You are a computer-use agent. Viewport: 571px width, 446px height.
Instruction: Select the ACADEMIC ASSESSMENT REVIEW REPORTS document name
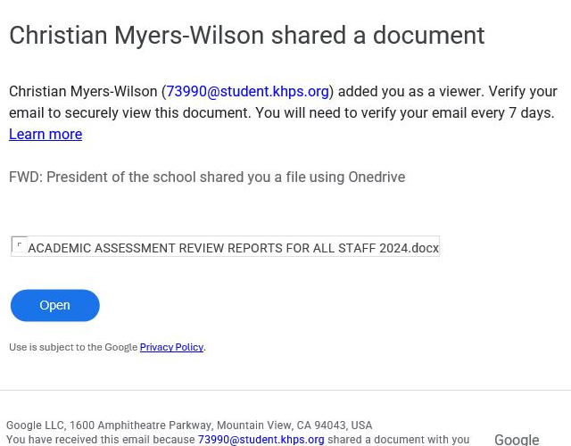[x=233, y=248]
